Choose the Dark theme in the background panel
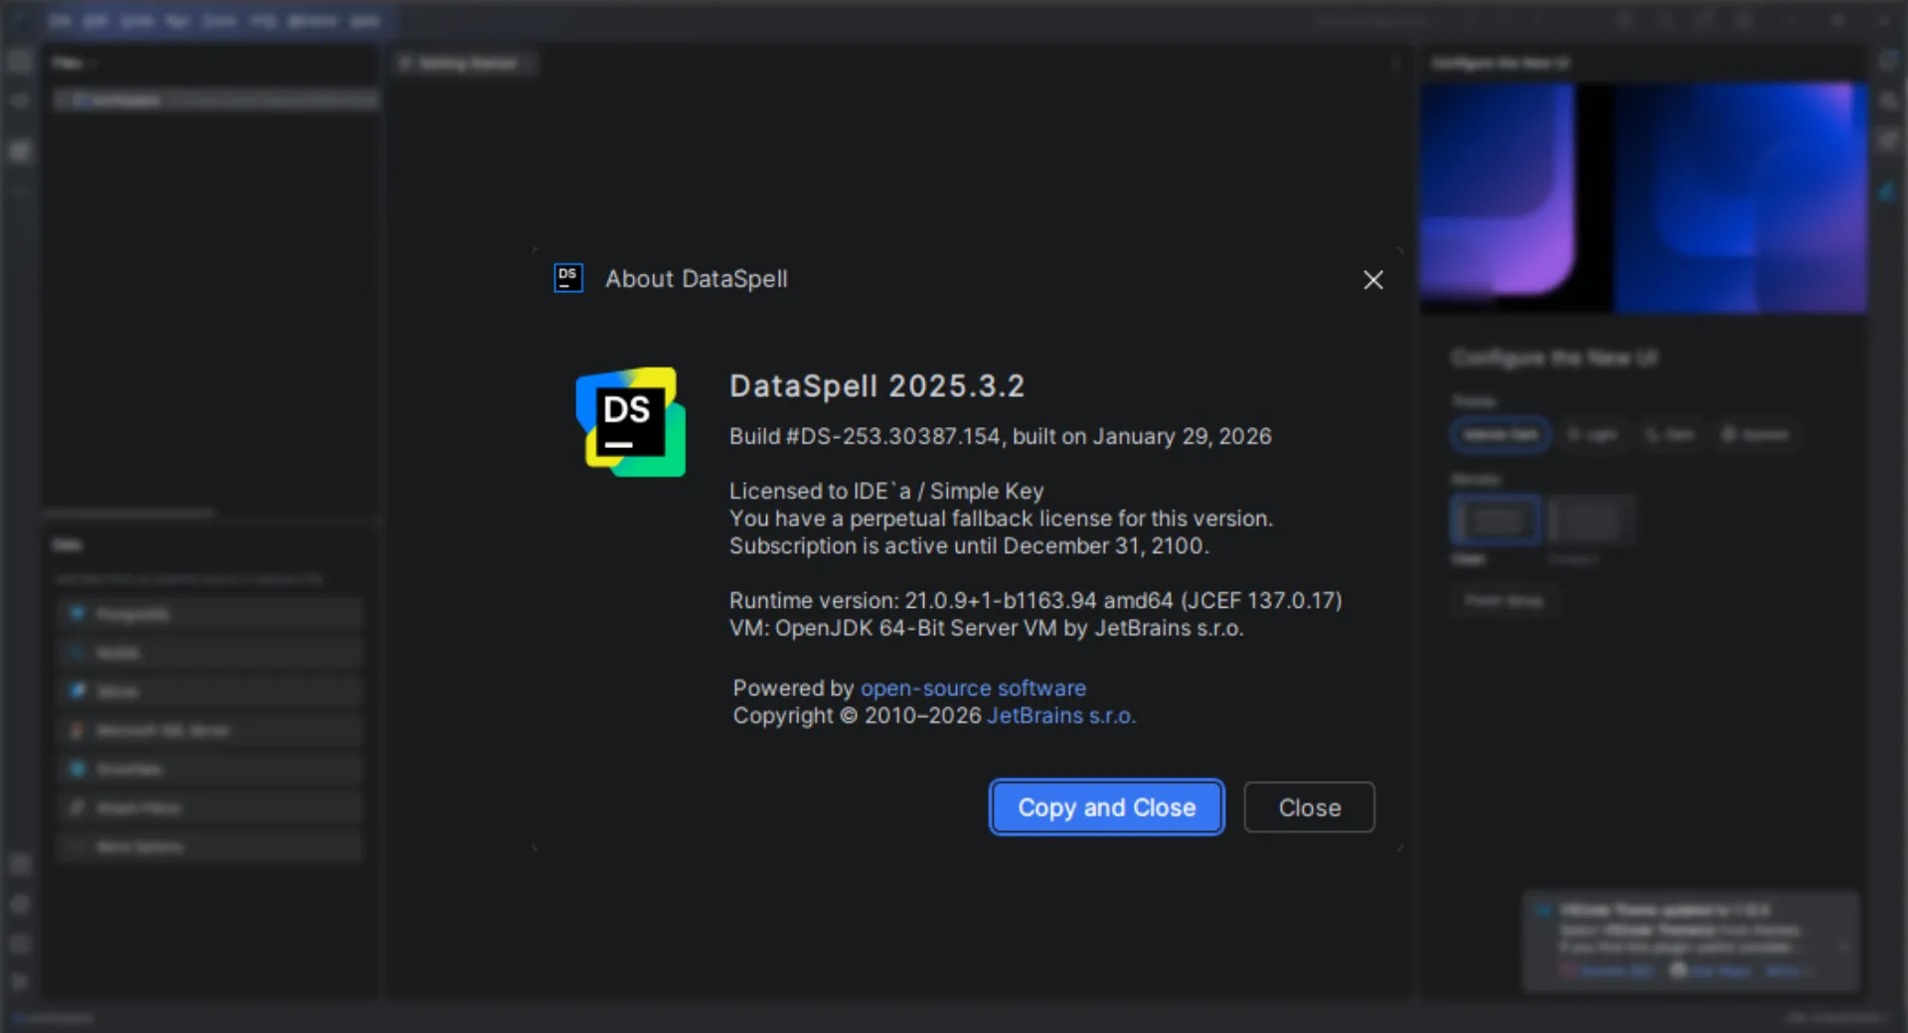1908x1033 pixels. [x=1669, y=435]
